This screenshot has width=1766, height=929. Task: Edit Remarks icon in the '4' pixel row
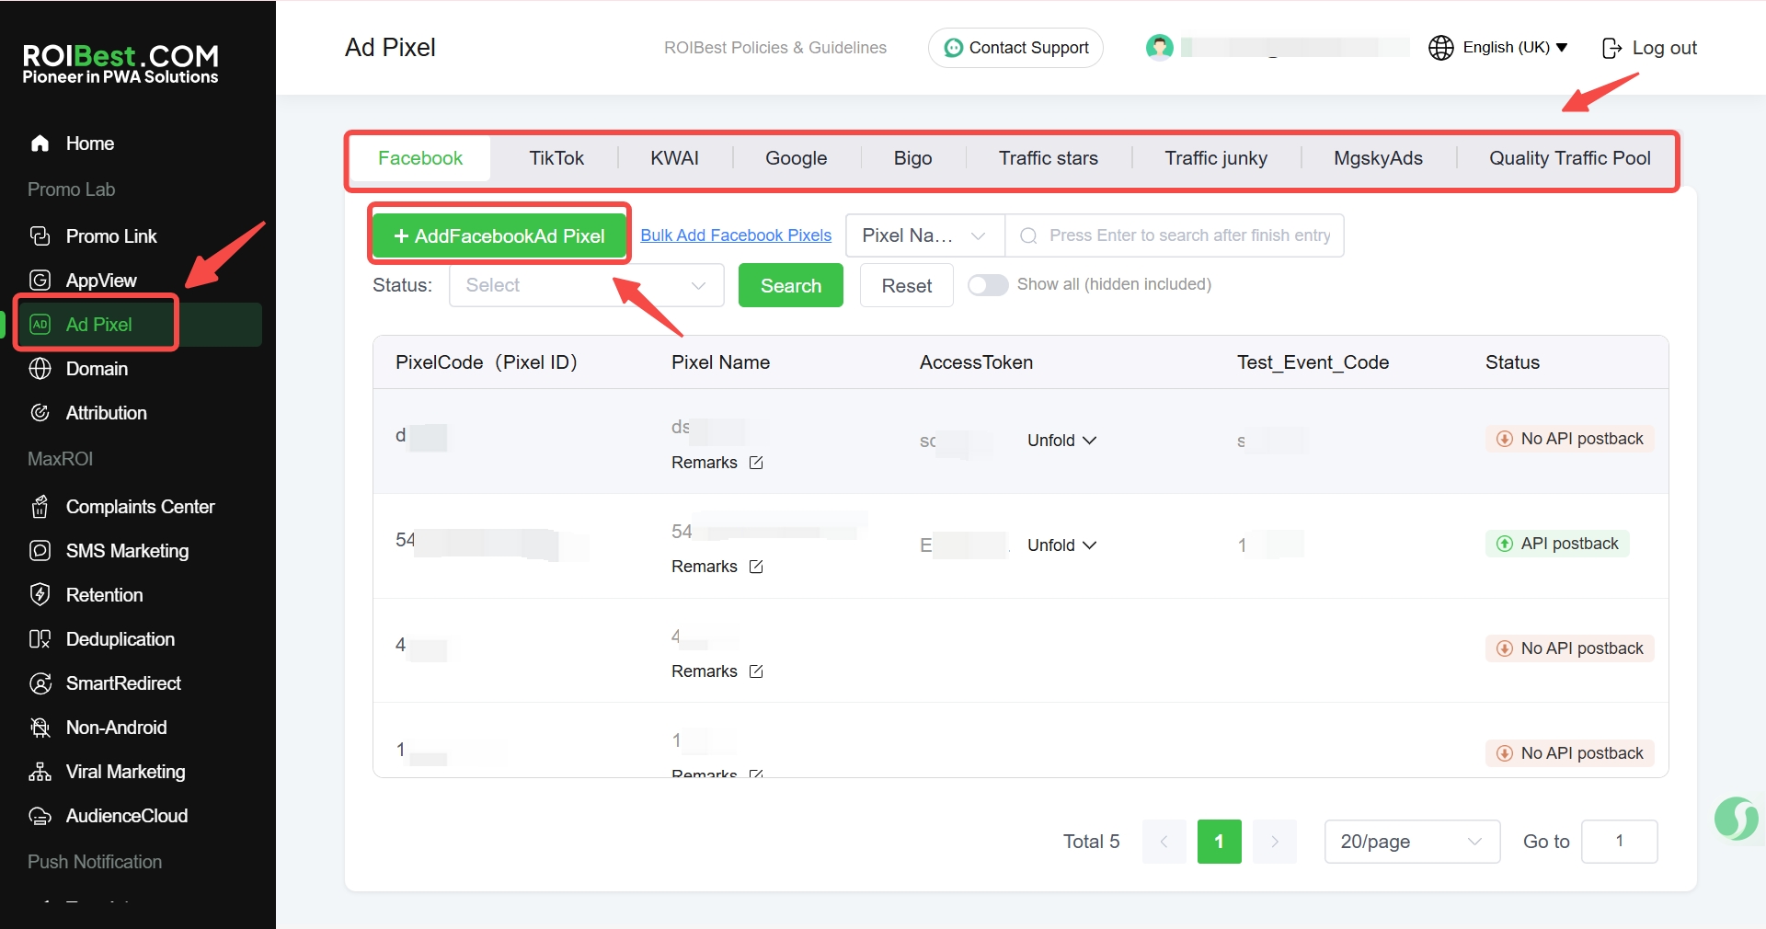(x=756, y=671)
